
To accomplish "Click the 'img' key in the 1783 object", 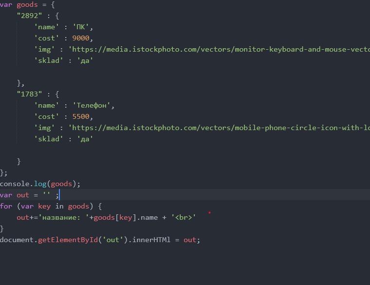I will pyautogui.click(x=44, y=128).
